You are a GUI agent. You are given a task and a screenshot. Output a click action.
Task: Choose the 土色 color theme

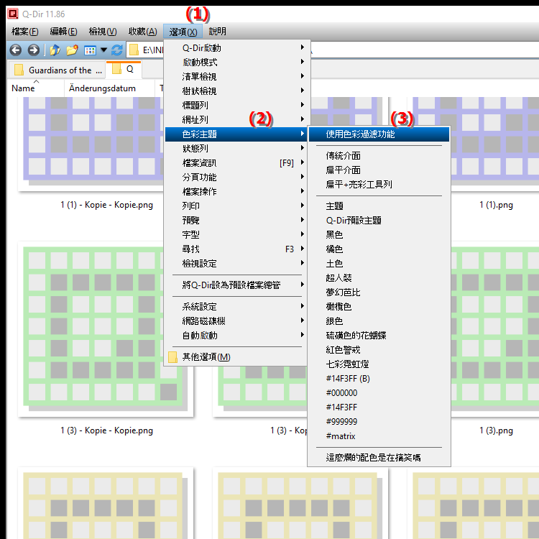pyautogui.click(x=379, y=264)
